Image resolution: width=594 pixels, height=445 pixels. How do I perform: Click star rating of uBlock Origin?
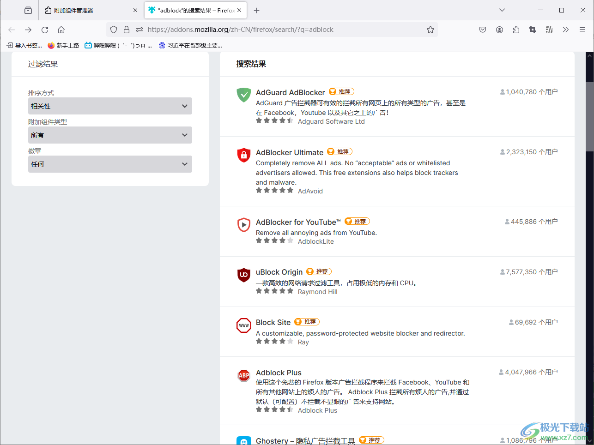pyautogui.click(x=274, y=291)
